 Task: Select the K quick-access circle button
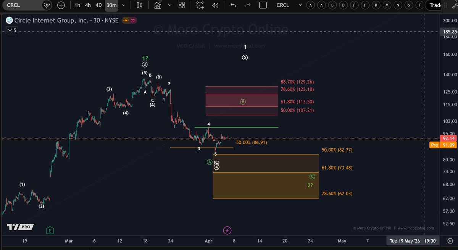click(x=377, y=5)
